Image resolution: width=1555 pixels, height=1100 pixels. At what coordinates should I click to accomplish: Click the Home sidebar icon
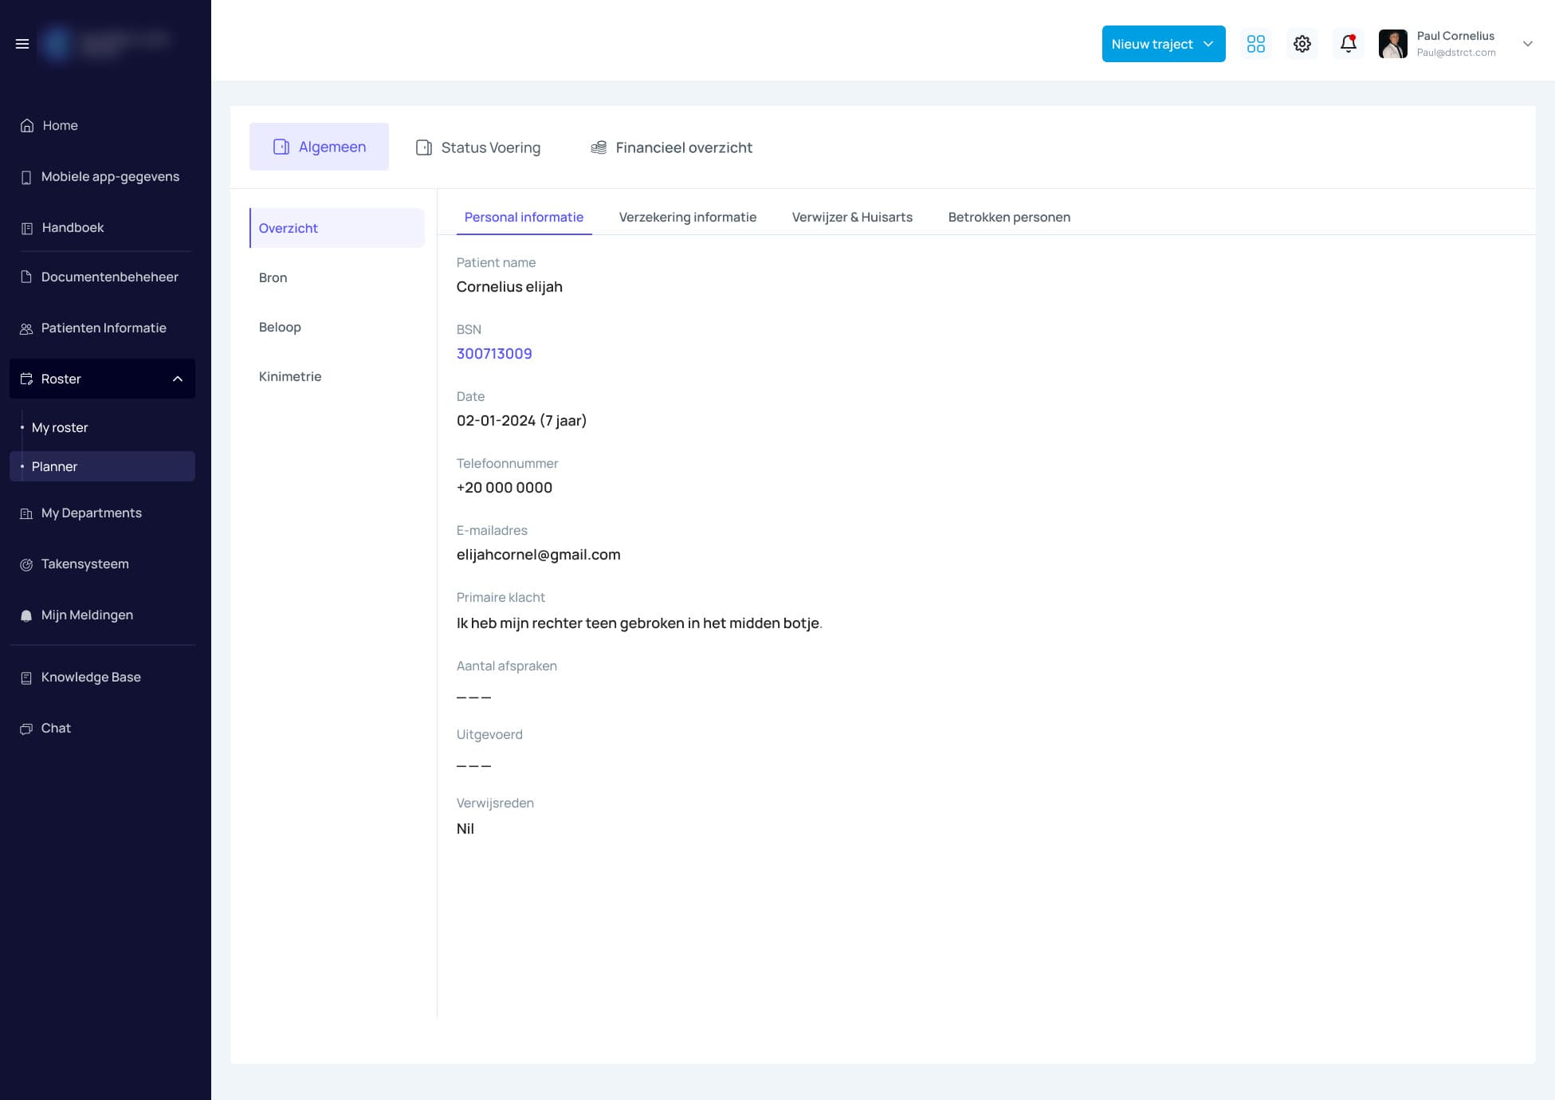point(27,126)
